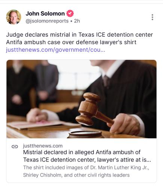
Task: Open the courtroom gavel preview image
Action: click(81, 99)
